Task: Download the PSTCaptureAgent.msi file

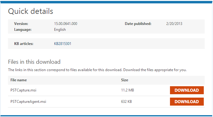Action: point(187,102)
